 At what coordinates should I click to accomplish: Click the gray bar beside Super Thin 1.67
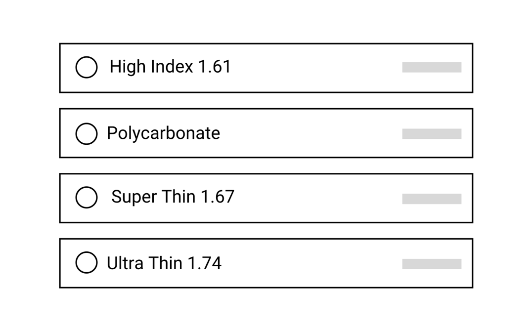pyautogui.click(x=431, y=199)
